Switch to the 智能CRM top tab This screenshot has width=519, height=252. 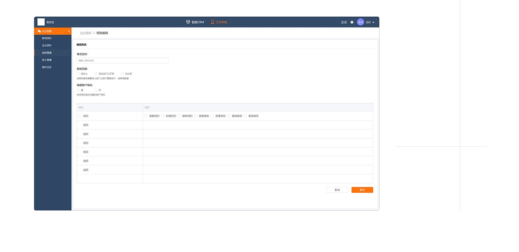195,22
